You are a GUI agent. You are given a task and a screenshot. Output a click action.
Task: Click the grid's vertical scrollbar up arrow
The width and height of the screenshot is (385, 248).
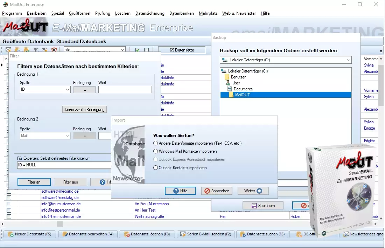pyautogui.click(x=381, y=59)
